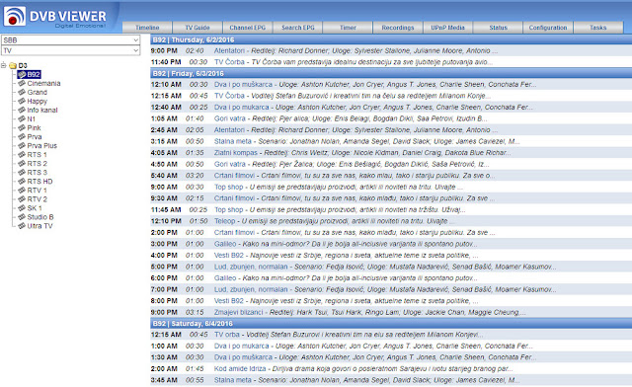Open TV Čorba at 11:40 PM Thursday
Image resolution: width=632 pixels, height=387 pixels.
point(229,62)
